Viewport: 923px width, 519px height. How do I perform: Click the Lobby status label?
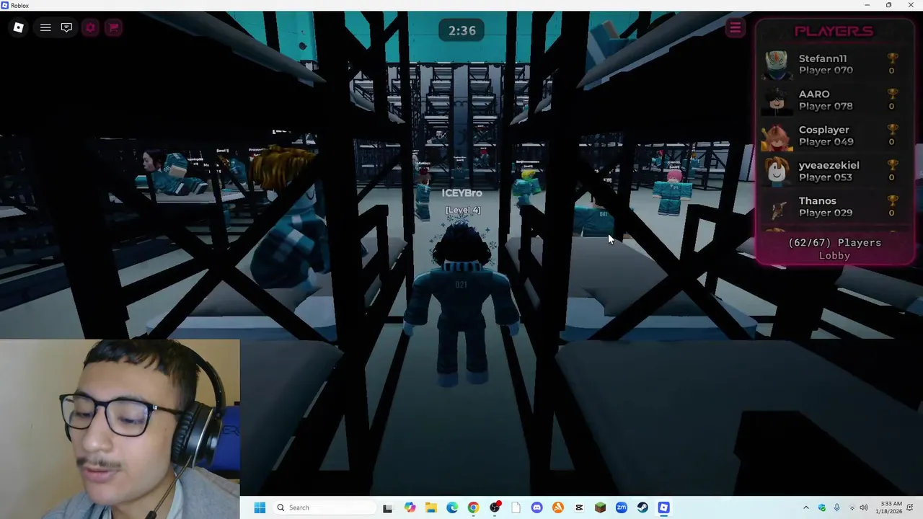point(834,256)
